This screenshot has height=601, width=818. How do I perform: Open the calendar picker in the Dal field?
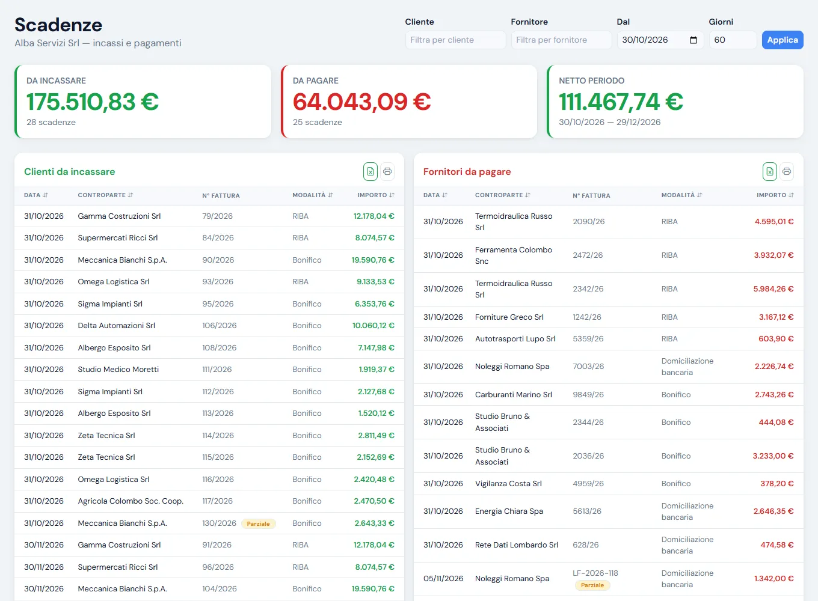693,40
